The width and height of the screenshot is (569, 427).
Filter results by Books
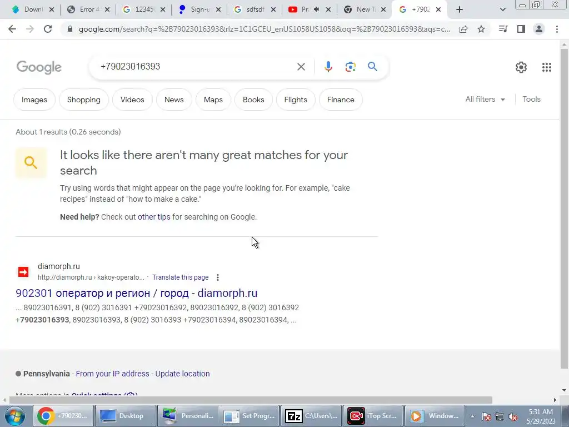pos(253,100)
